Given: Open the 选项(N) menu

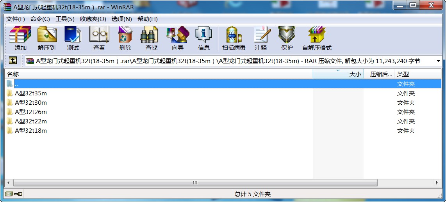Looking at the screenshot, I should pos(121,19).
